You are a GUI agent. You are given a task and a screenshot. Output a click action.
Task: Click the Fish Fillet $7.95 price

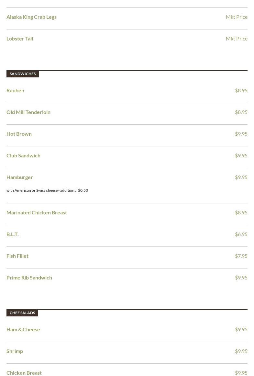(241, 256)
